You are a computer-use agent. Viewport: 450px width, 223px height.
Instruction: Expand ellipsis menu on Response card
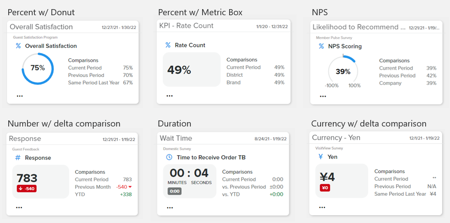click(x=19, y=208)
